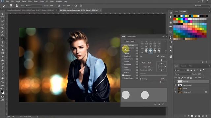Open the Paragraph panel icon
Viewport: 211px width, 118px height.
tap(171, 51)
